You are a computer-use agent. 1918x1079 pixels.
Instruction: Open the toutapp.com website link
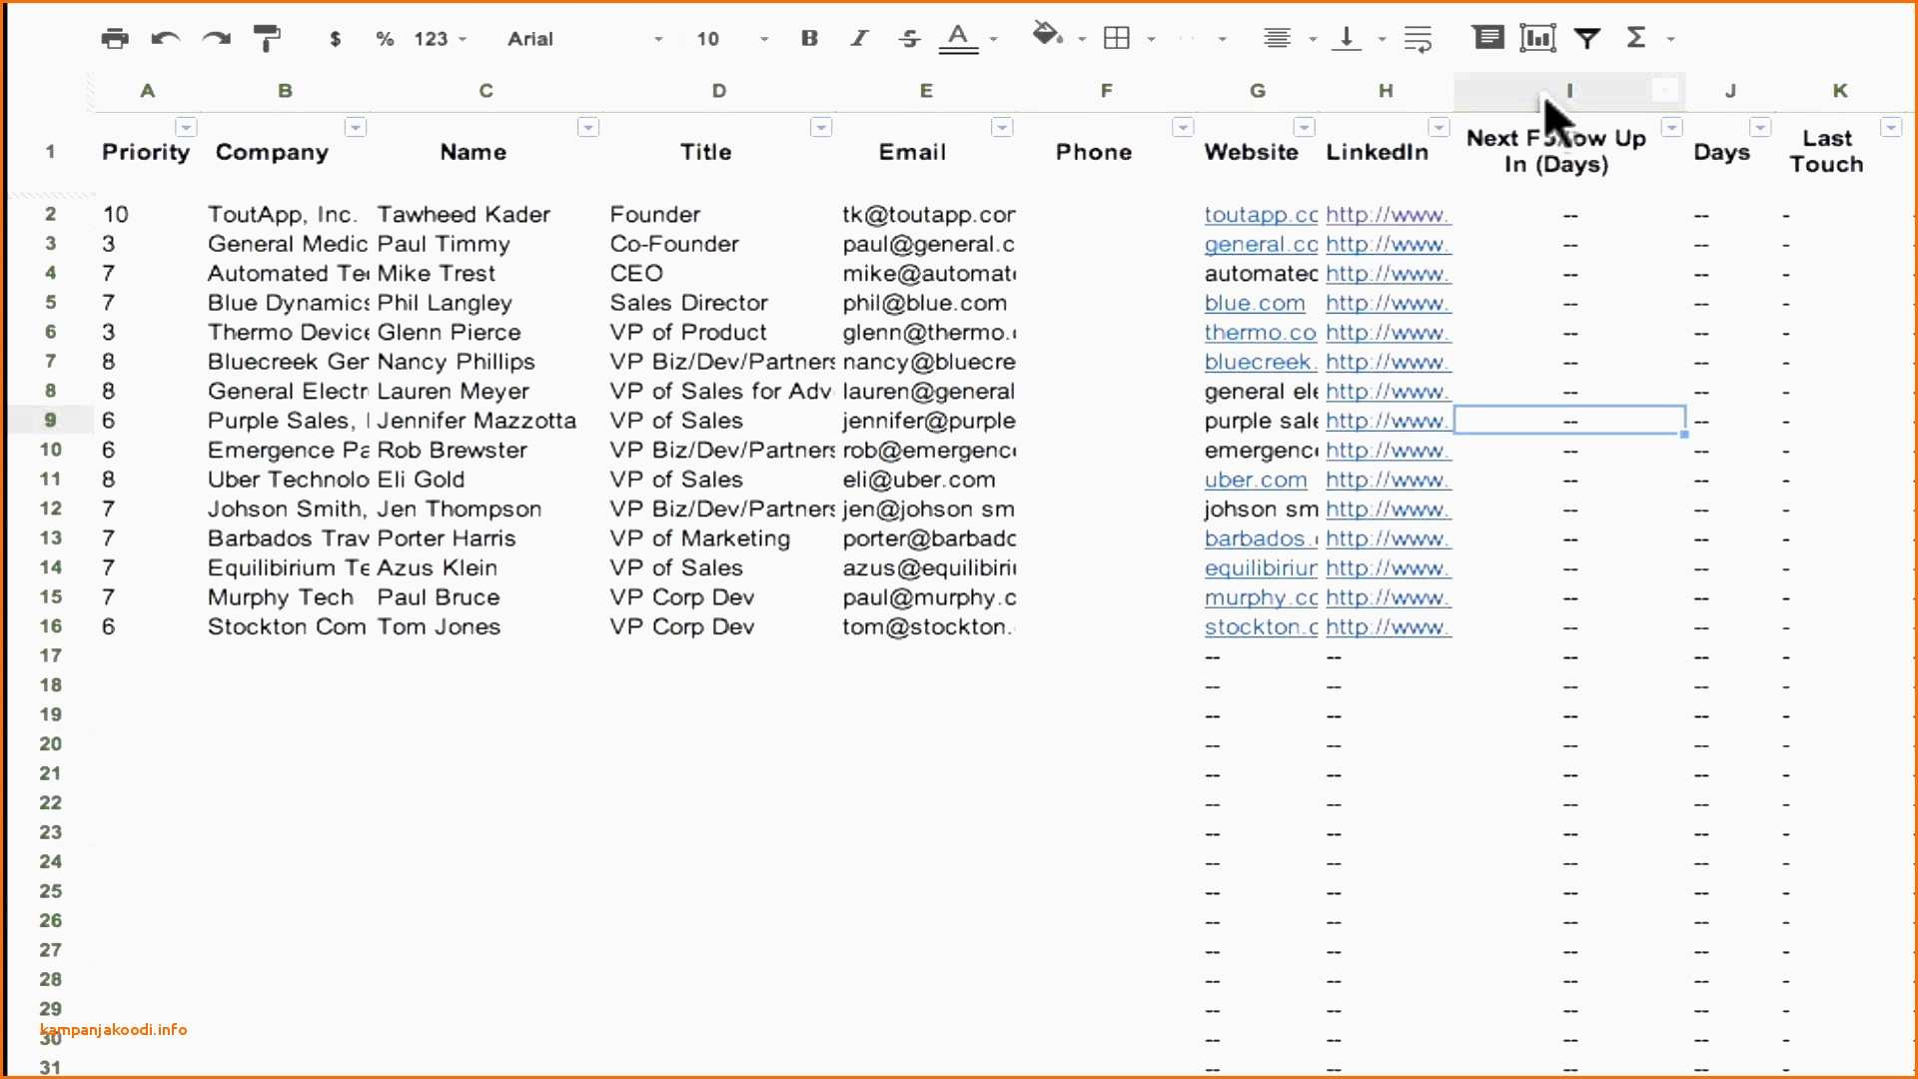(x=1257, y=214)
